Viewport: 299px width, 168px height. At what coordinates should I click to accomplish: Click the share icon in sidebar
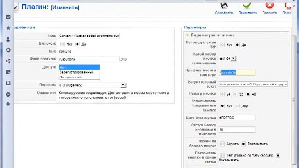click(x=8, y=61)
